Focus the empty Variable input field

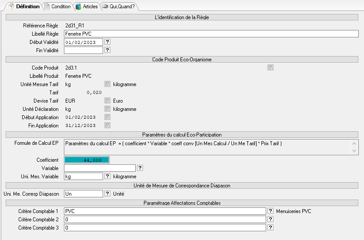tap(100, 168)
